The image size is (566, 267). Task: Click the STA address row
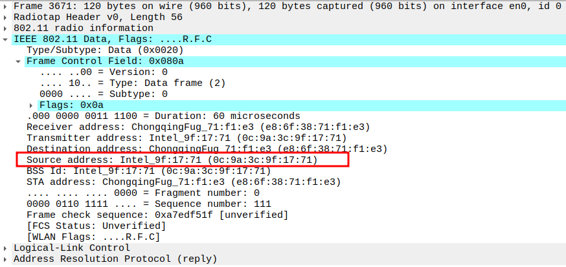click(x=183, y=182)
